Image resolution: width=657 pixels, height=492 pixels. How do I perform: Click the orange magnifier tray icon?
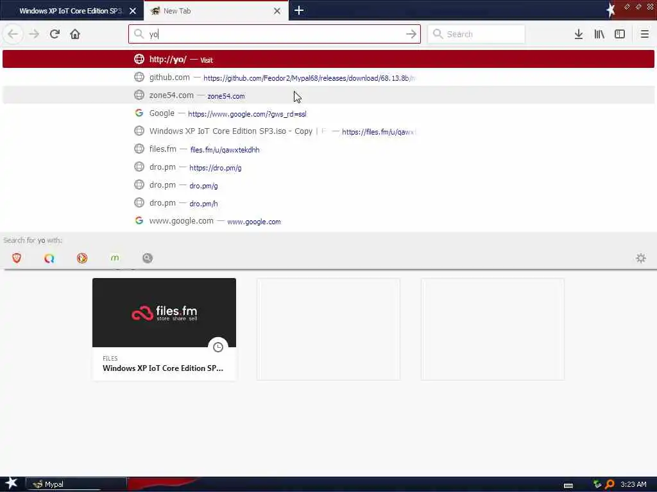point(610,484)
